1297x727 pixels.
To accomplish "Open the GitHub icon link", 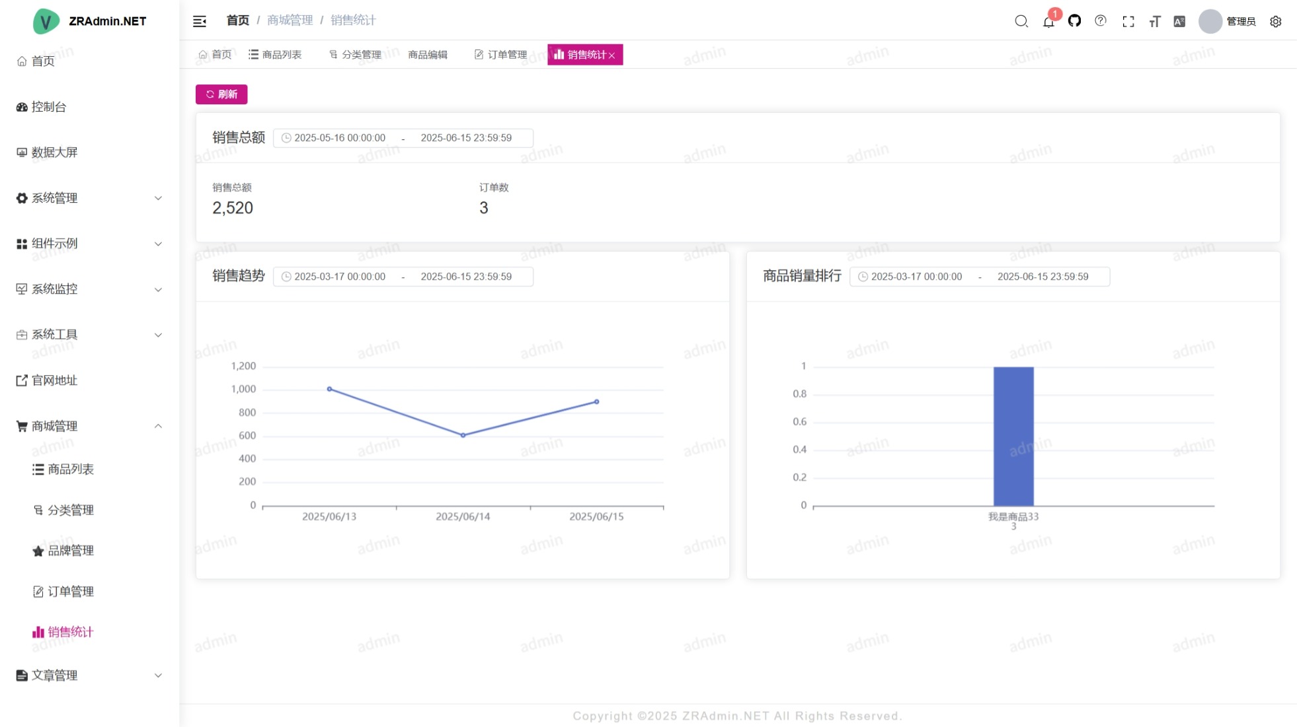I will coord(1074,21).
